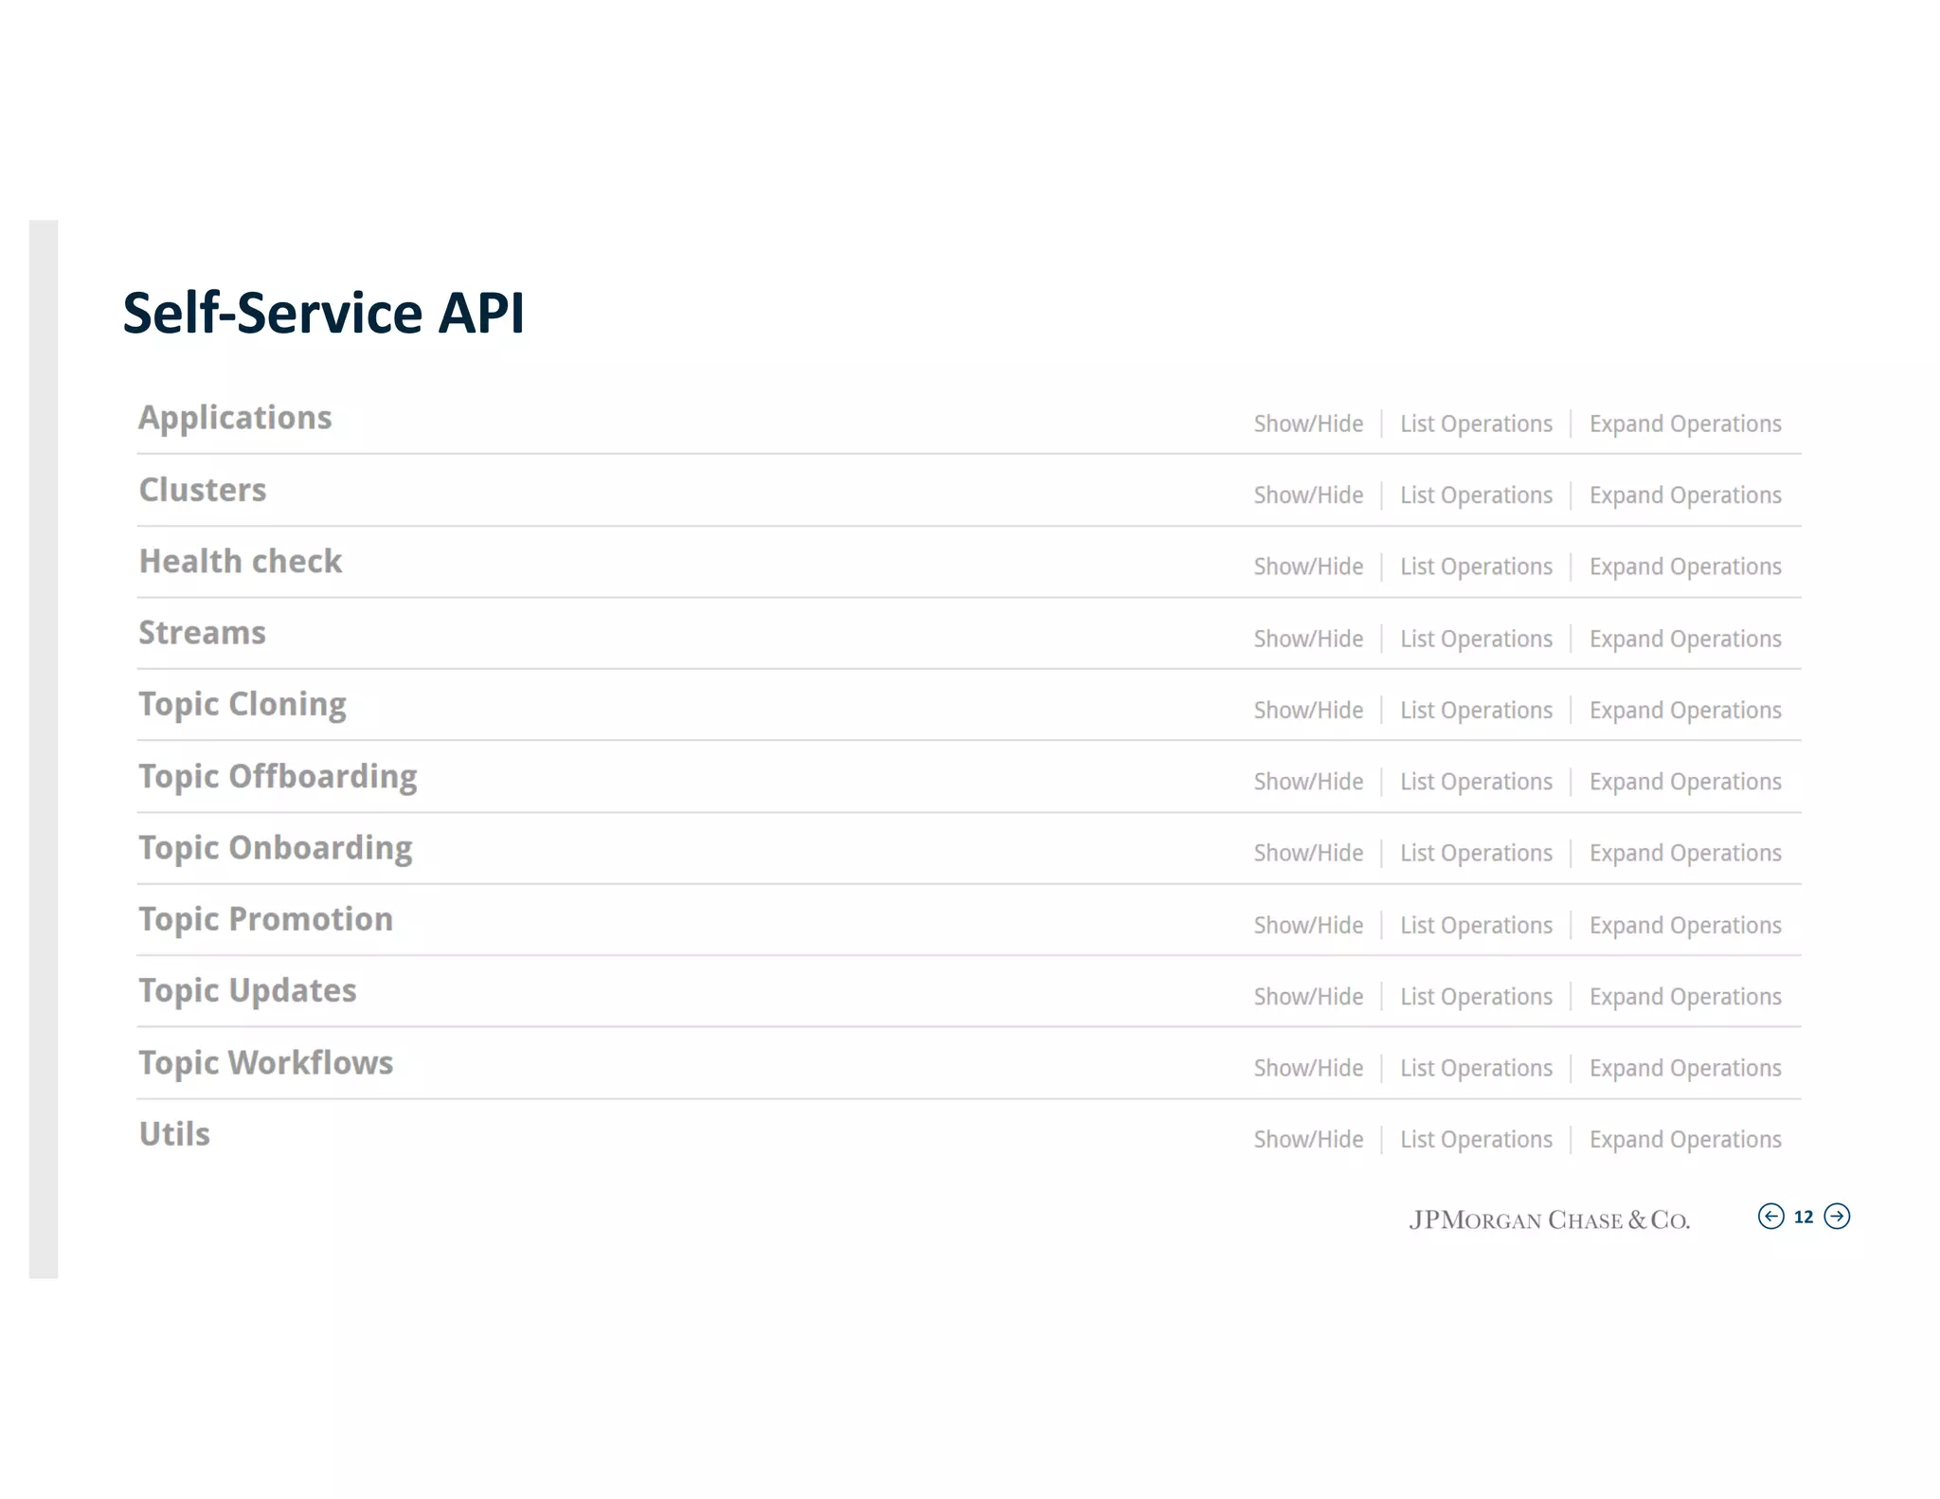Click the JPMorgan Chase & Co. logo
The width and height of the screenshot is (1940, 1499).
1549,1219
